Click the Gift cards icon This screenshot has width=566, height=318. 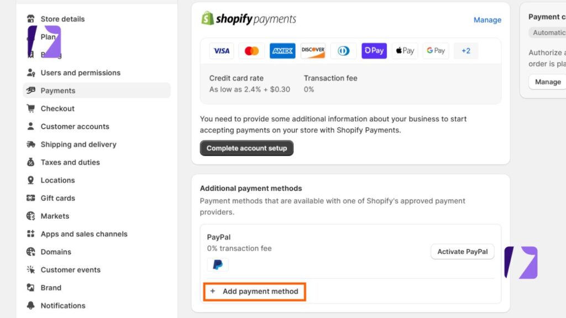pyautogui.click(x=30, y=198)
